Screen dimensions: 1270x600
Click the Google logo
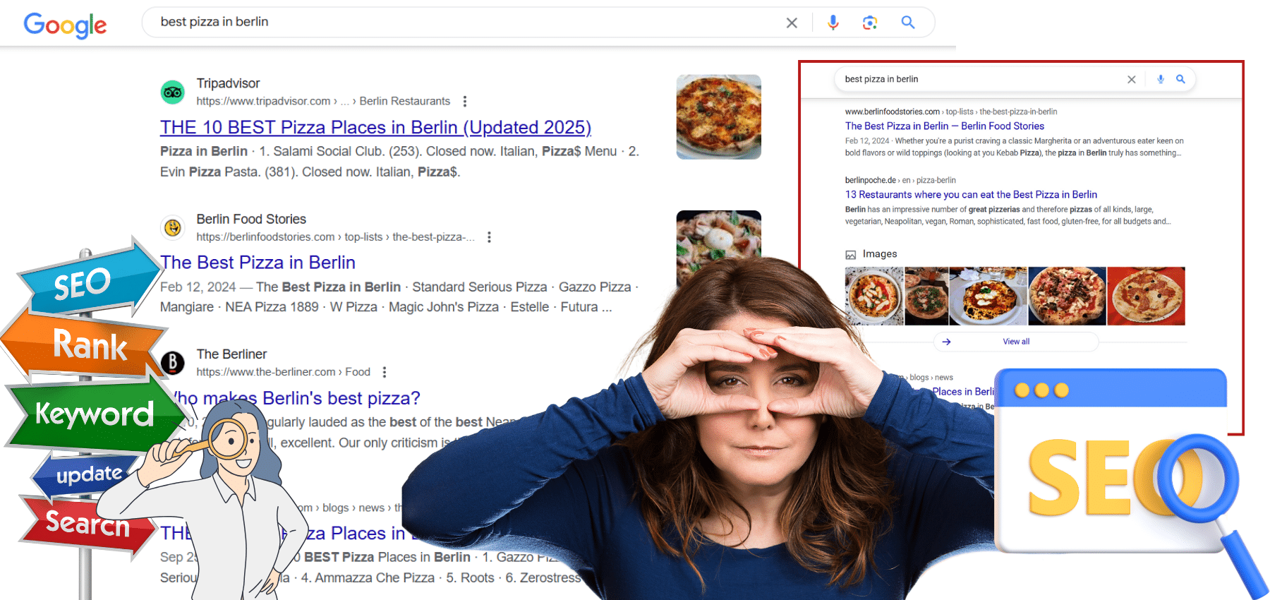[65, 25]
